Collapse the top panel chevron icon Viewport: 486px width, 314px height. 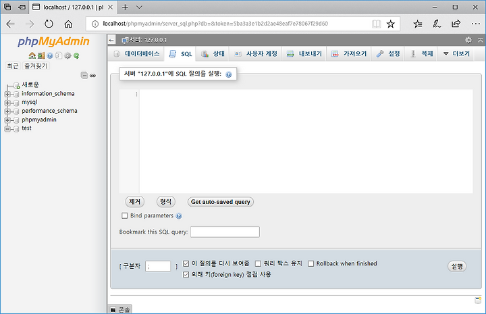pyautogui.click(x=481, y=40)
